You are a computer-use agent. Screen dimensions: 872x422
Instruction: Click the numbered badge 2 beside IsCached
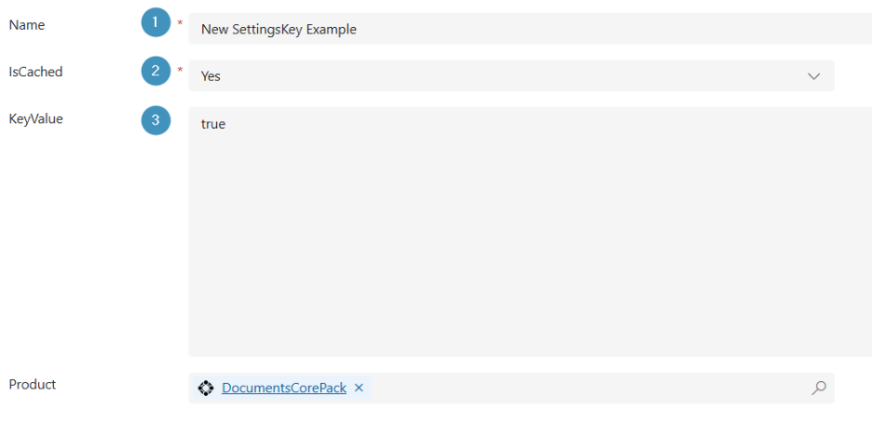click(156, 70)
